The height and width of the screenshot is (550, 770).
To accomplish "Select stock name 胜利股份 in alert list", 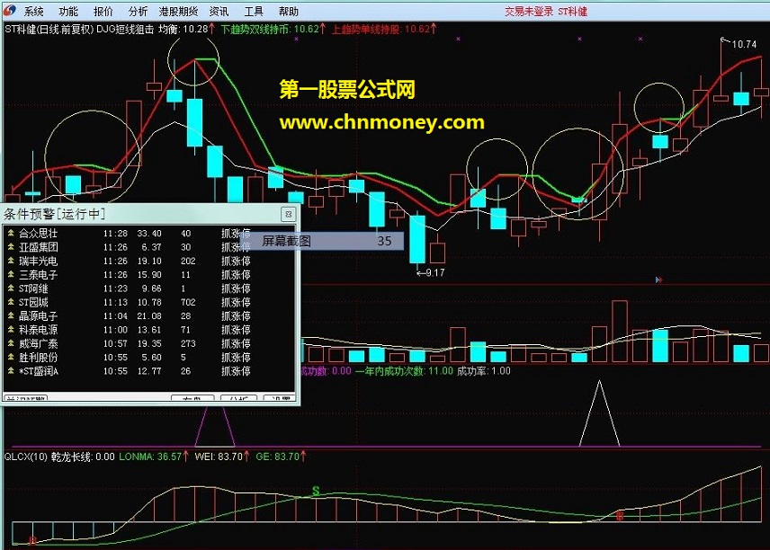I will tap(39, 357).
